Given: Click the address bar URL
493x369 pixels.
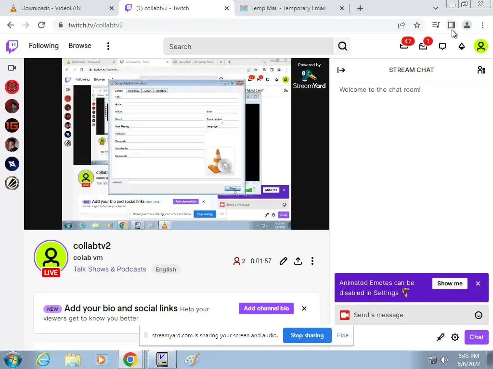Looking at the screenshot, I should click(x=96, y=25).
